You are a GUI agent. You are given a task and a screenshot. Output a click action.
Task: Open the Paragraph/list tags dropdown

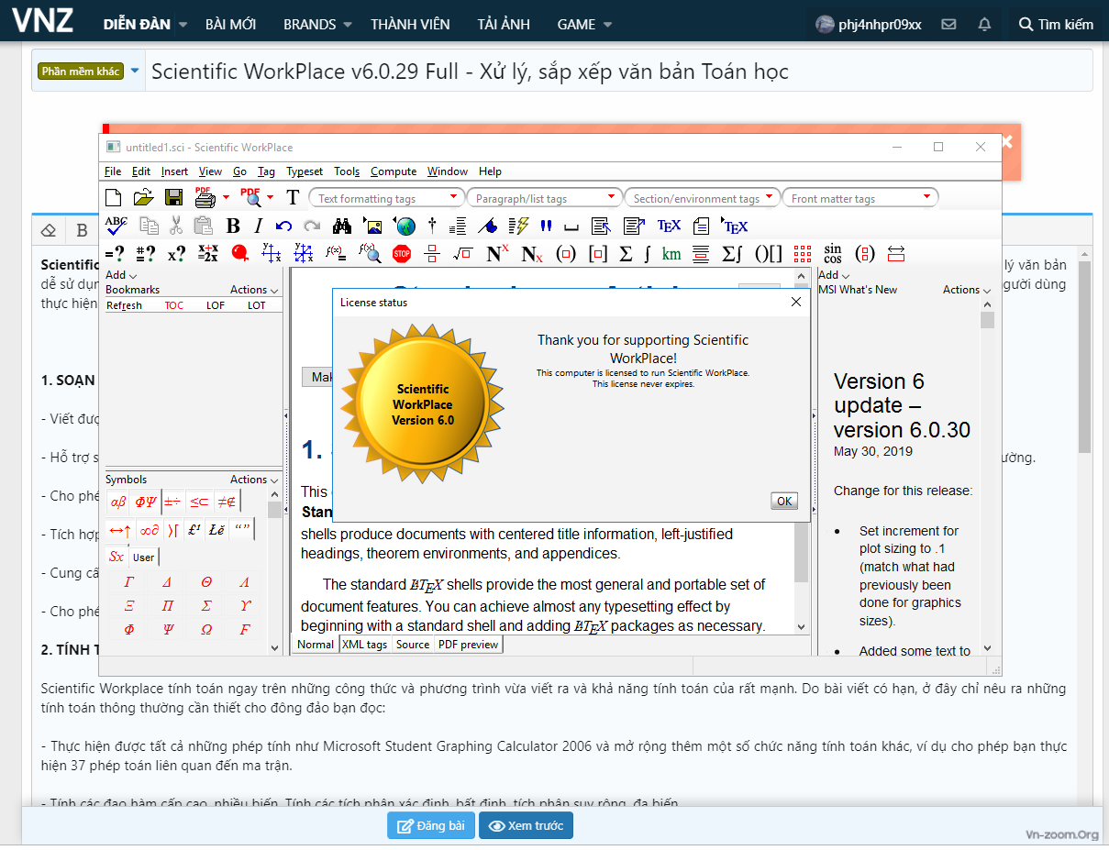coord(545,198)
